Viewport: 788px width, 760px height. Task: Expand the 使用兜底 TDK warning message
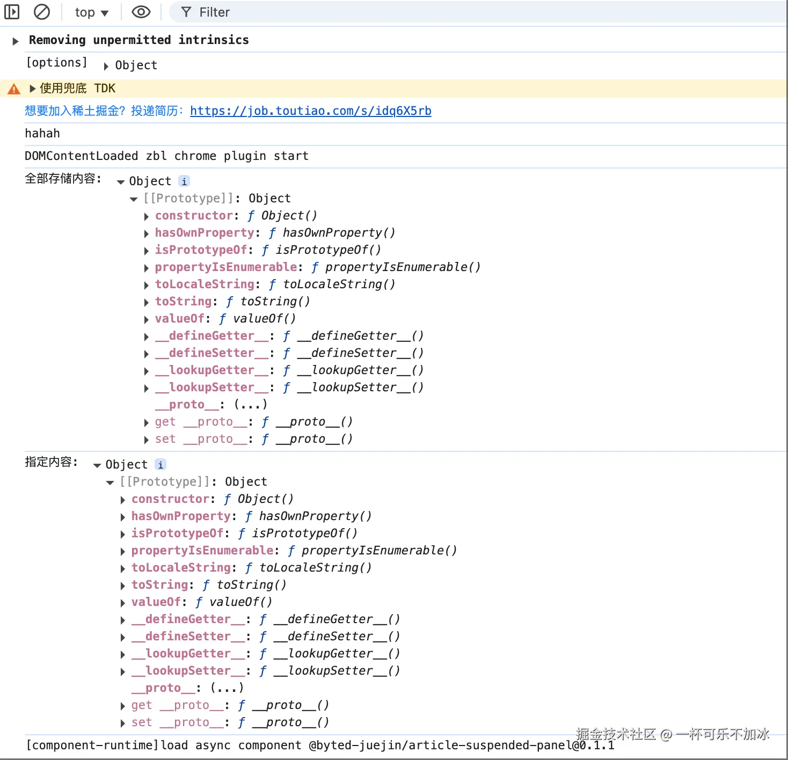coord(32,89)
